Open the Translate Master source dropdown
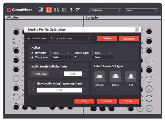The image size is (165, 121). 61,53
